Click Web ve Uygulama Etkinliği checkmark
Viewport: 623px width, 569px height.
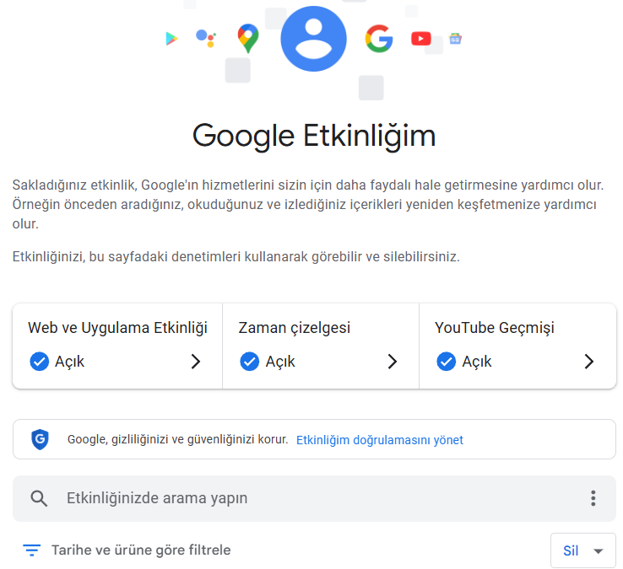pyautogui.click(x=40, y=362)
